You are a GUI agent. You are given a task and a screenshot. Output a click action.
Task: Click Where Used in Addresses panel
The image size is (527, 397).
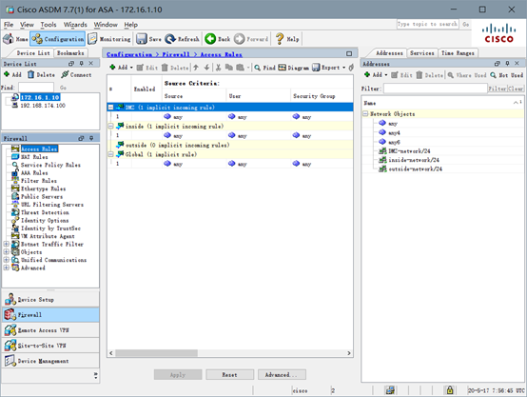pyautogui.click(x=467, y=75)
